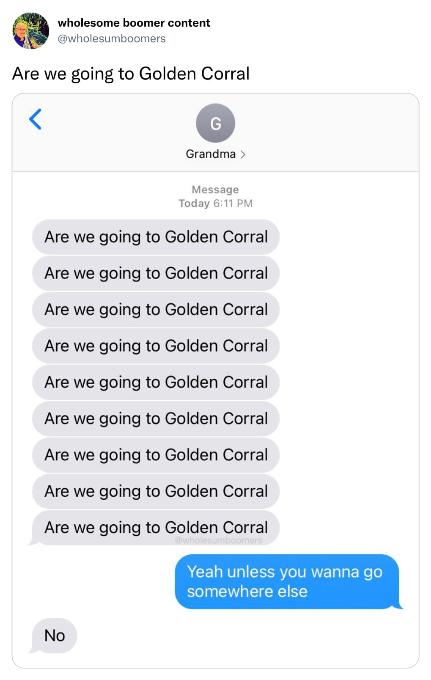The image size is (431, 680).
Task: Click the faint @wholesumboomers watermark in the chat
Action: (x=218, y=540)
